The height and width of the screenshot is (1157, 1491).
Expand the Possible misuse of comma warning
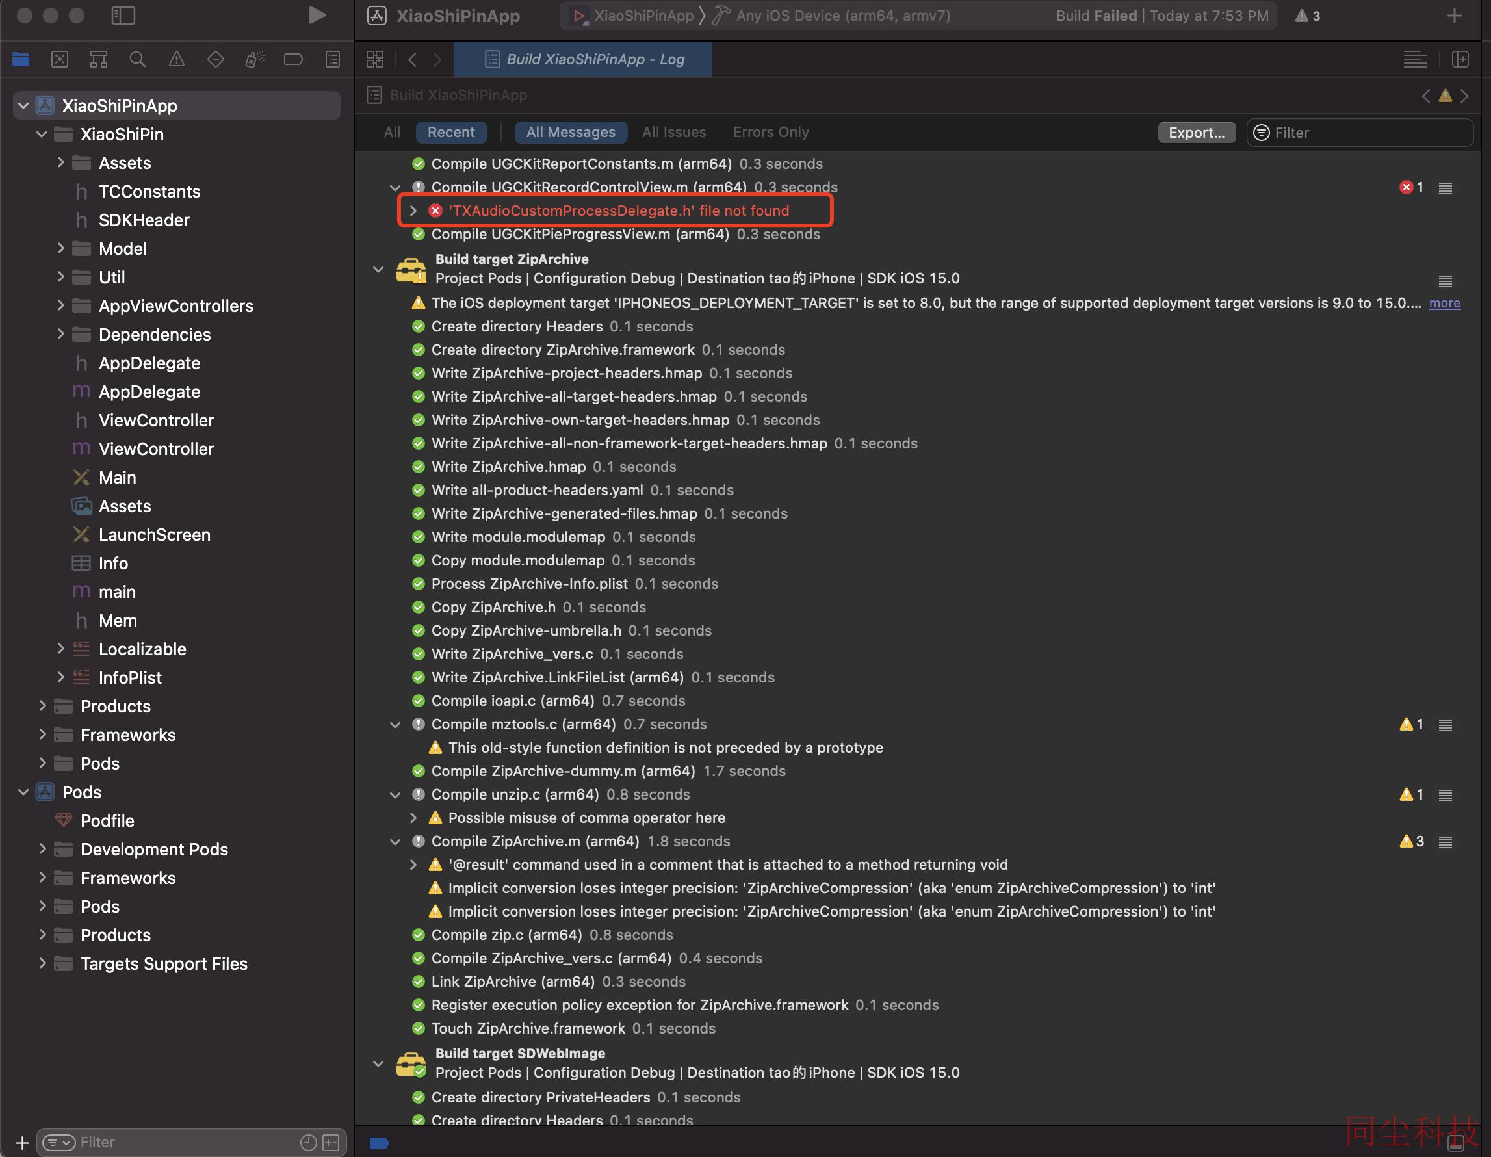coord(413,818)
